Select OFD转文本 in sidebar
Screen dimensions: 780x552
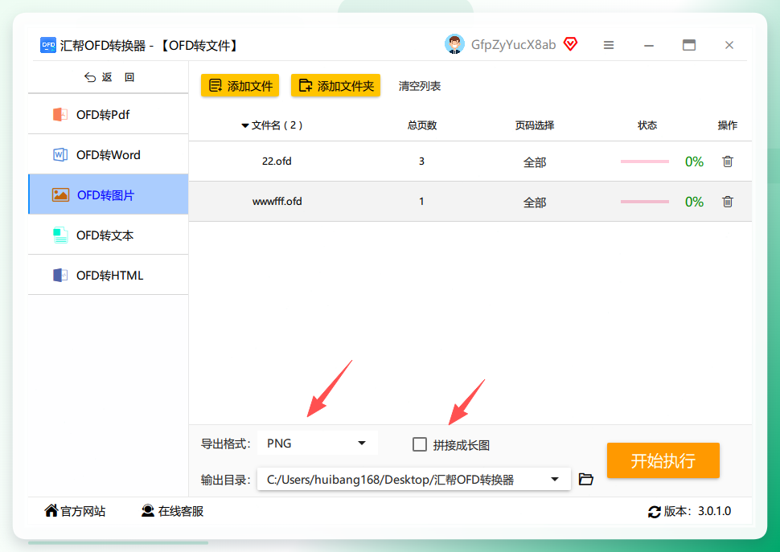109,235
